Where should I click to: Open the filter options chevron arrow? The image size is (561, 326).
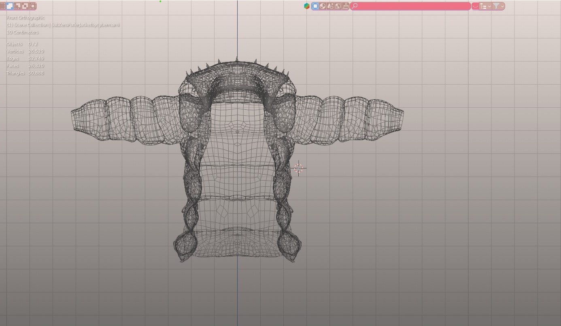pos(502,6)
